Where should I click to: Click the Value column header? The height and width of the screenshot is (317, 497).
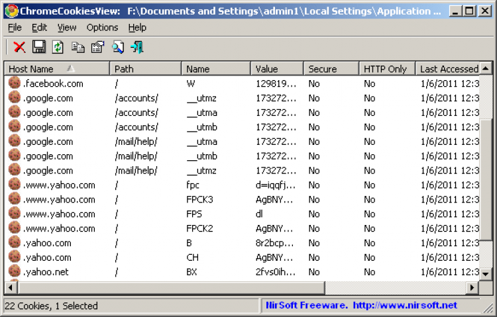tap(267, 69)
